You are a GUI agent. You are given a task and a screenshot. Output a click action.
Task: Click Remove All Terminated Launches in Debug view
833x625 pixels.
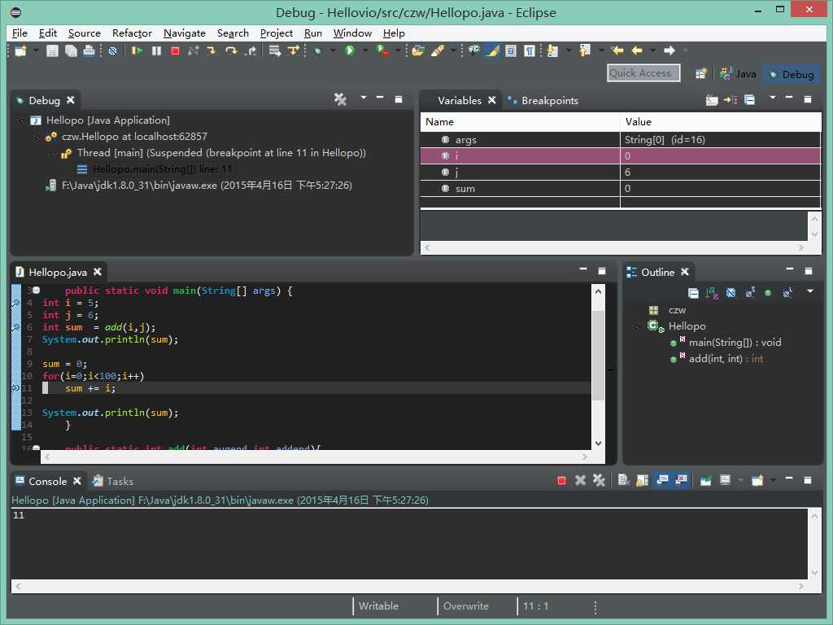click(x=340, y=99)
